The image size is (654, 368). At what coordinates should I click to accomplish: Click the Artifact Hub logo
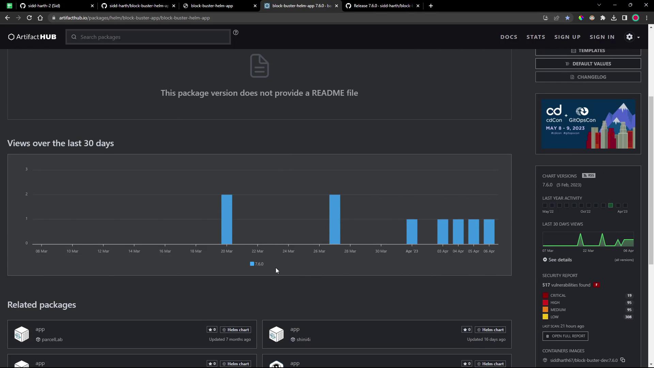[x=32, y=37]
